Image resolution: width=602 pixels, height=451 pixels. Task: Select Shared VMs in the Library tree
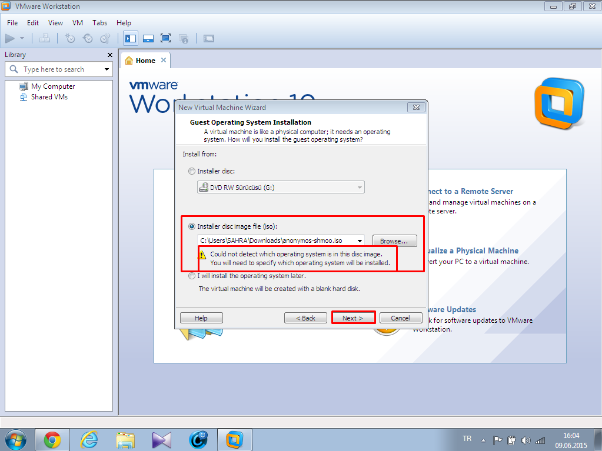point(44,97)
